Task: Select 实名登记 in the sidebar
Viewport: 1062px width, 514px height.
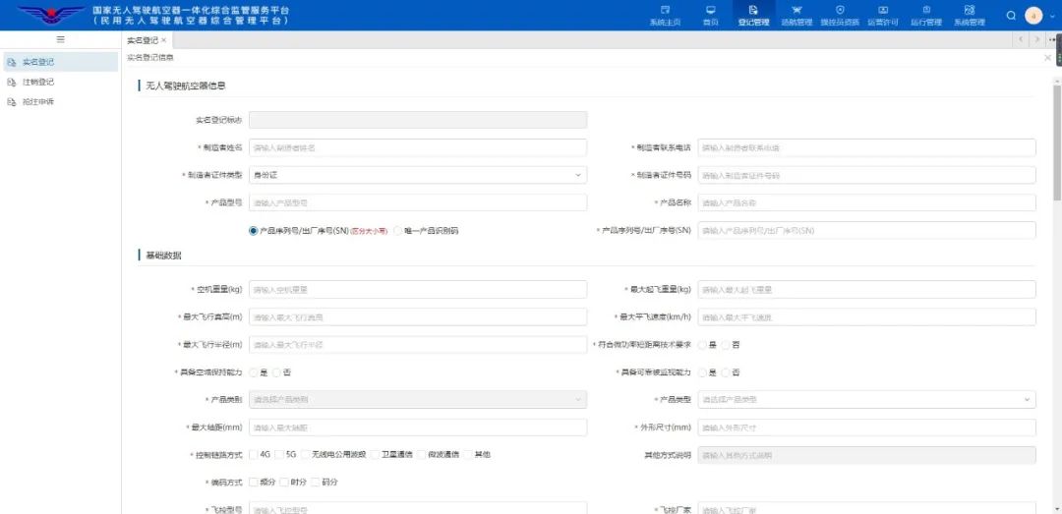Action: click(60, 62)
